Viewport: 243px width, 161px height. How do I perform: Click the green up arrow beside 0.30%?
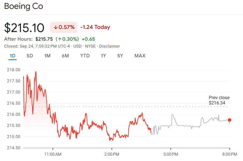[x=60, y=39]
